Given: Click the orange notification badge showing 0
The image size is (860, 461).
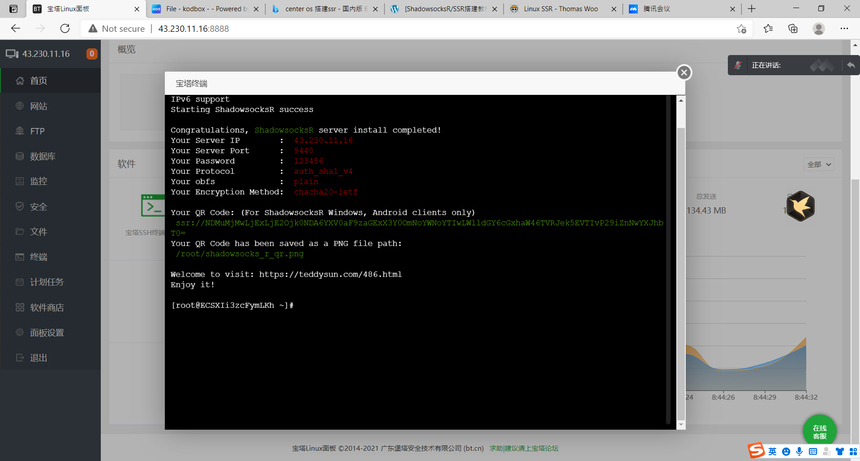Looking at the screenshot, I should (92, 54).
